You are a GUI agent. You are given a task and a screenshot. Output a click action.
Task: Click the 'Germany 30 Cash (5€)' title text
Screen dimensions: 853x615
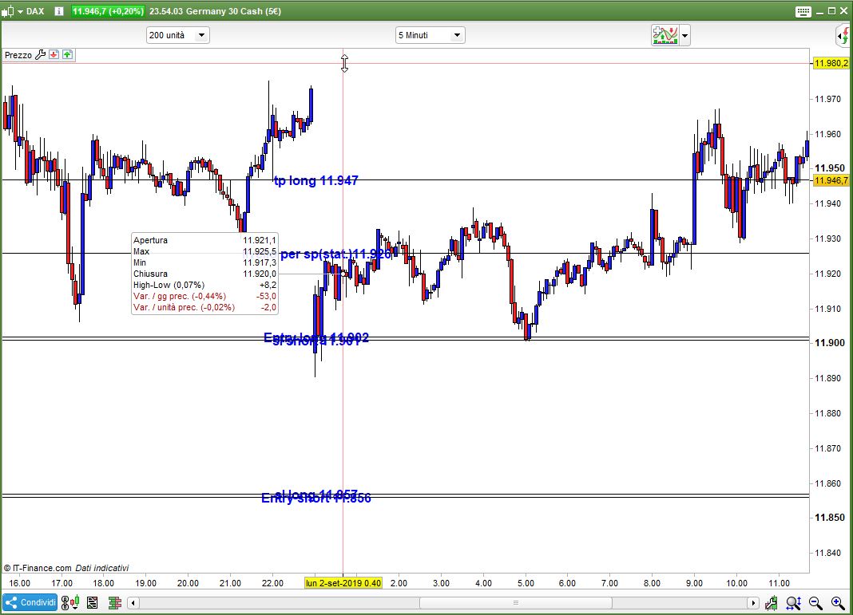[233, 11]
